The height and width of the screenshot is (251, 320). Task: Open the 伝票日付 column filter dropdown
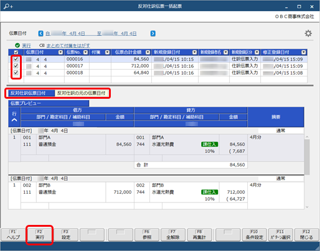(x=60, y=52)
